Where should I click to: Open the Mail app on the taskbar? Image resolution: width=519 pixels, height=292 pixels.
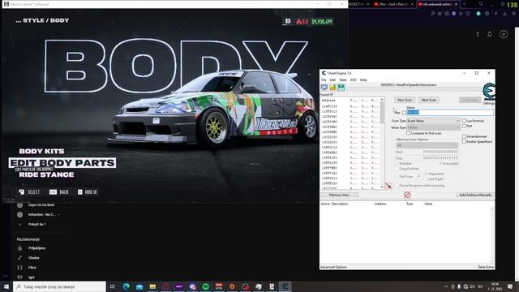(139, 286)
